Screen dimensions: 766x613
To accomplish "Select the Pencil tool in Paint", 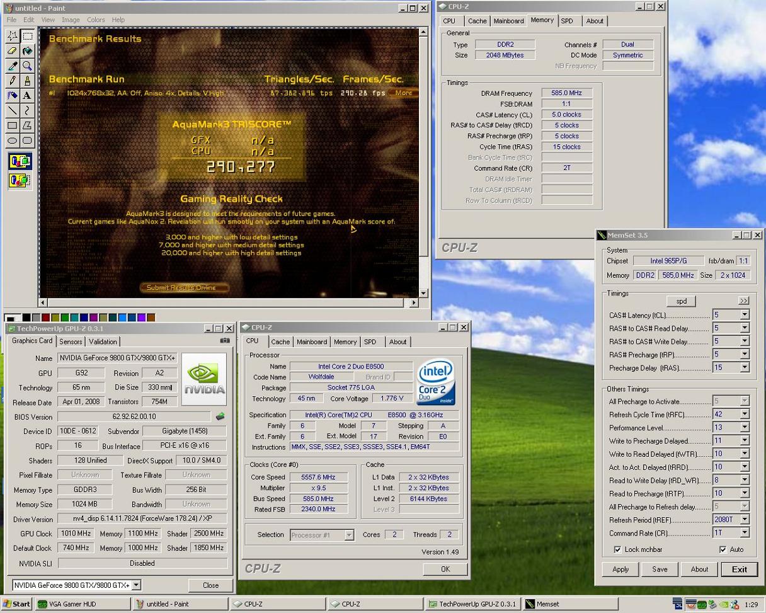I will coord(13,81).
